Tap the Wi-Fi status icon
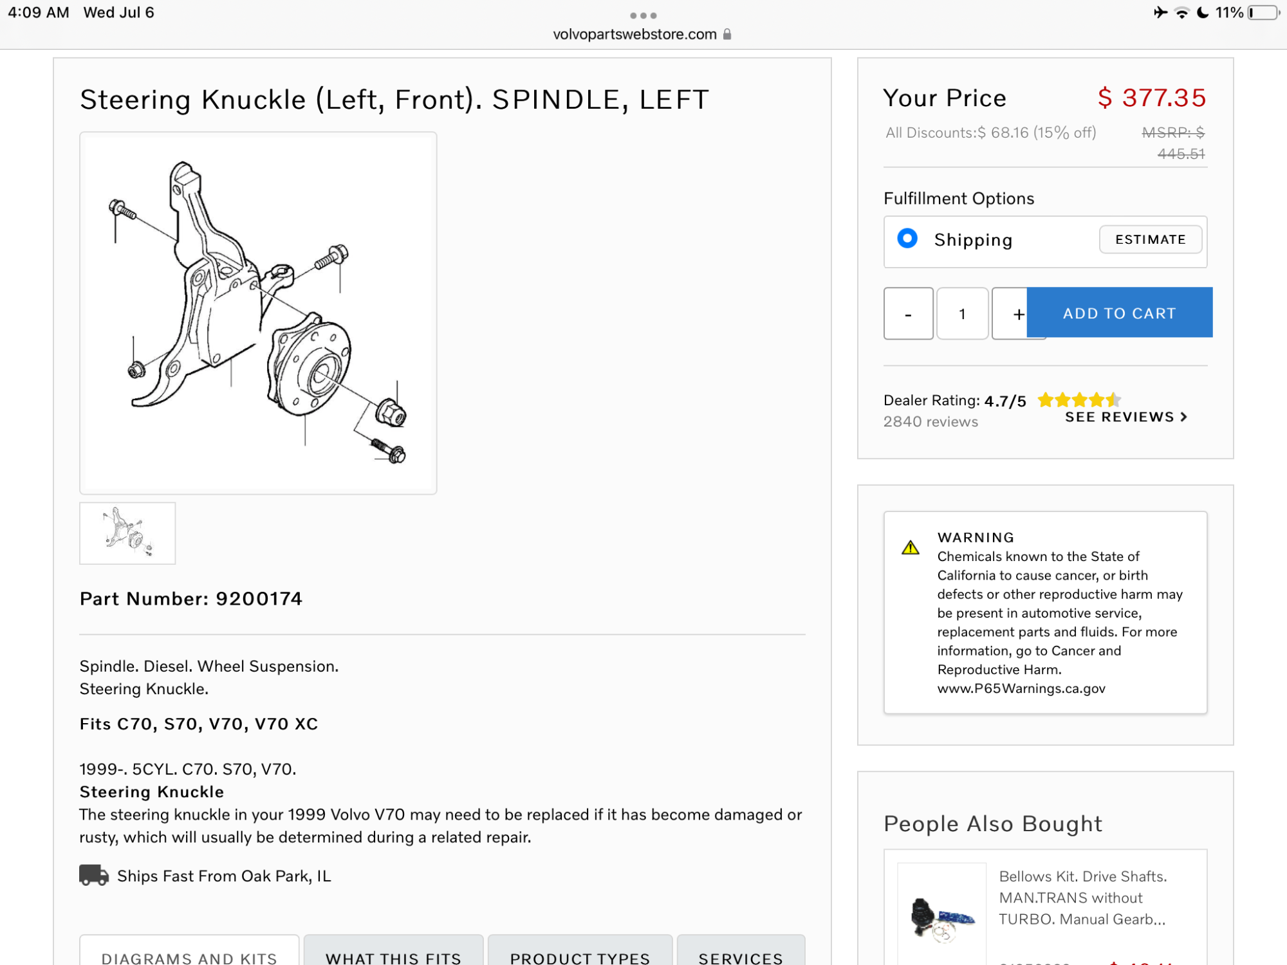Viewport: 1287px width, 965px height. pyautogui.click(x=1181, y=13)
